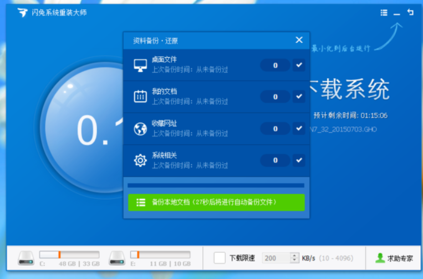Uncheck the 我的文档 backup checkbox
This screenshot has height=279, width=423.
pyautogui.click(x=299, y=97)
